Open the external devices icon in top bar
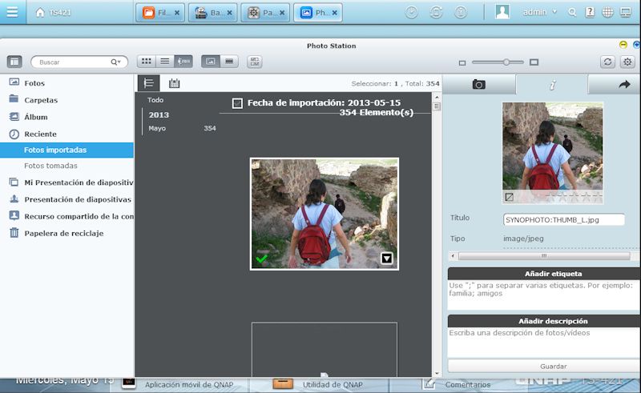This screenshot has height=393, width=641. pos(436,13)
